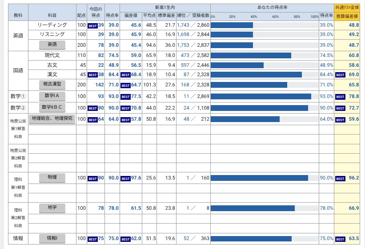
Task: Click the リスニング subject cell
Action: click(52, 34)
